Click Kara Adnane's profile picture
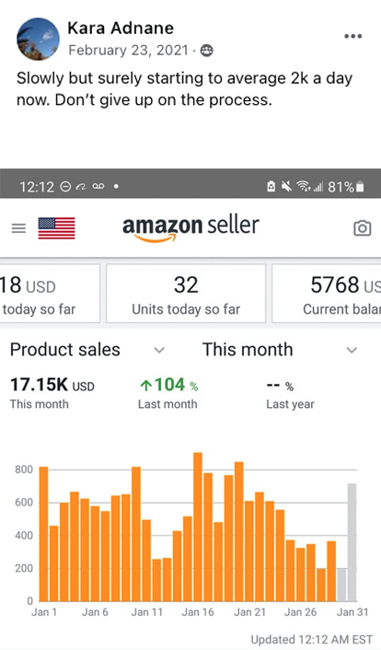Viewport: 381px width, 650px height. (38, 39)
